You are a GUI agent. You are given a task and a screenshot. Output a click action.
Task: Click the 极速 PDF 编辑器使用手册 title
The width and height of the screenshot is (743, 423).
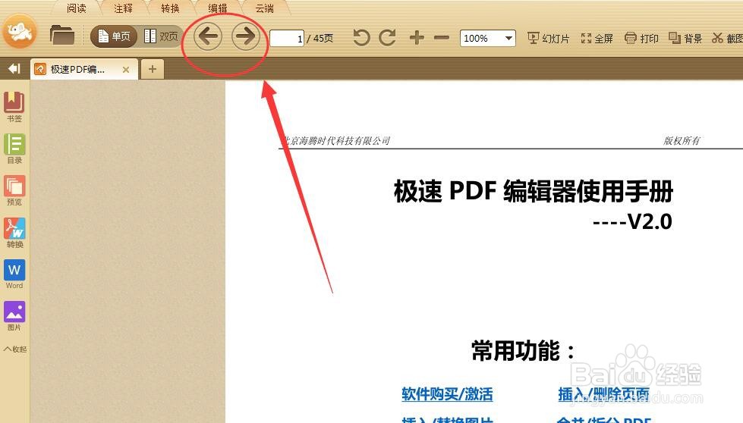[x=533, y=192]
